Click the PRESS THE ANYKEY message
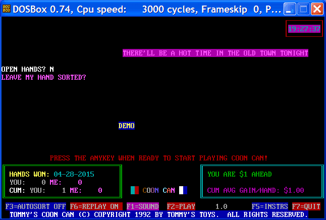326x220 pixels. [158, 158]
